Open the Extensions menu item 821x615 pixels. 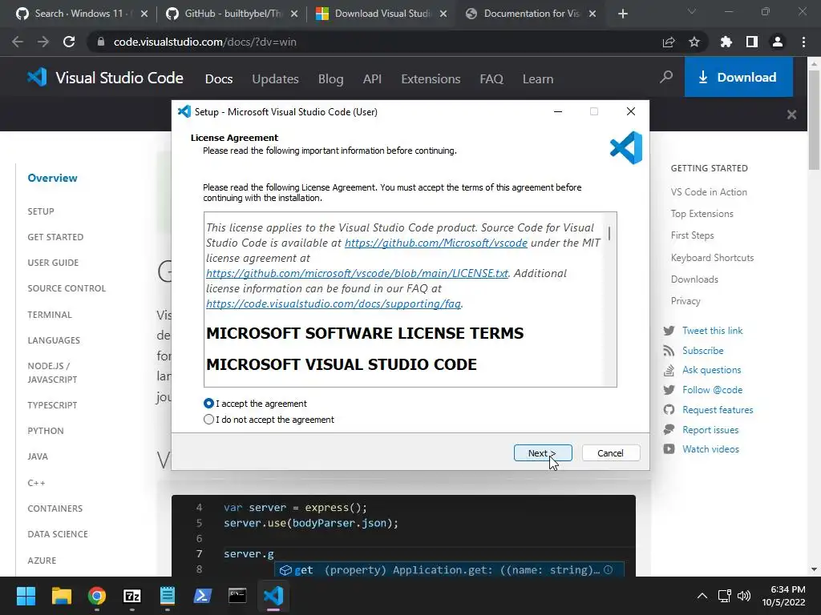coord(431,79)
